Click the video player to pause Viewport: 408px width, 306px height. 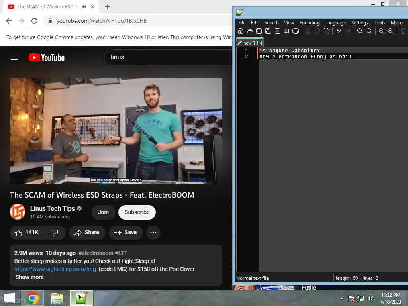tap(116, 131)
